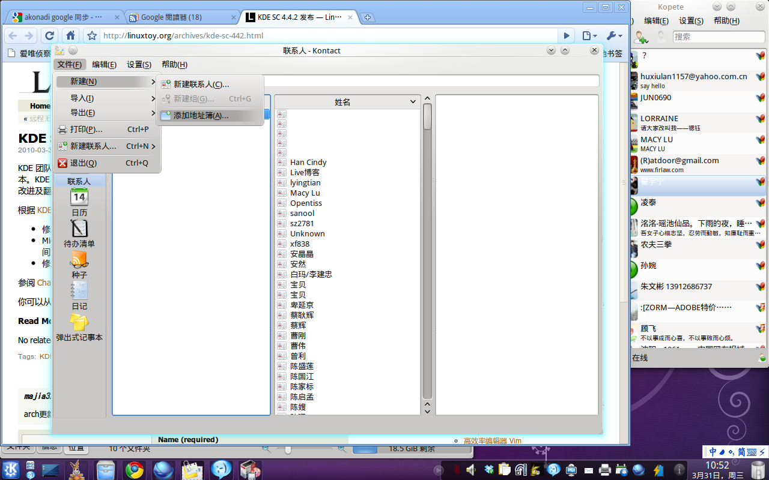Select contact Han Cindy in the list

click(308, 163)
